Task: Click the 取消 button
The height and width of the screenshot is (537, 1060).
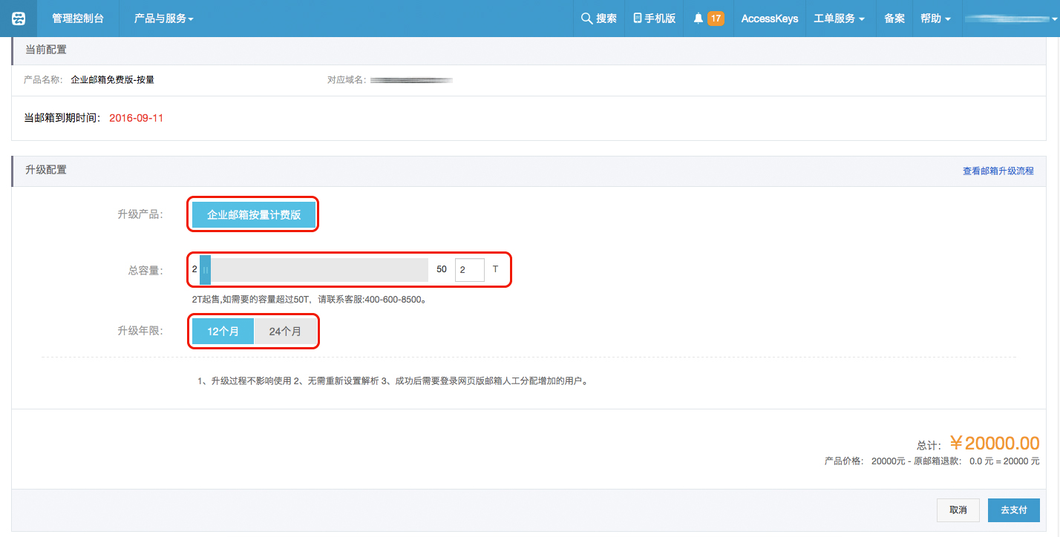Action: tap(958, 510)
